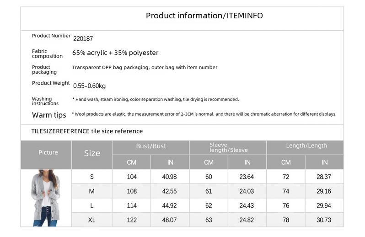Select the TILESIZEREFERENCE section heading

pyautogui.click(x=87, y=131)
